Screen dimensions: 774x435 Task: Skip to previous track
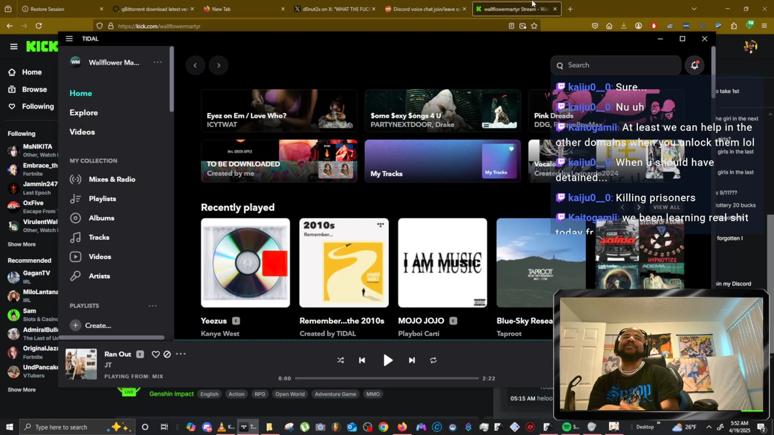(362, 360)
